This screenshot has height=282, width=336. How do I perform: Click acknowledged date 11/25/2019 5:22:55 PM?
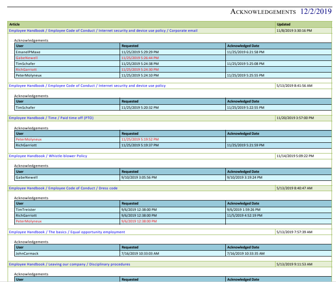[246, 107]
